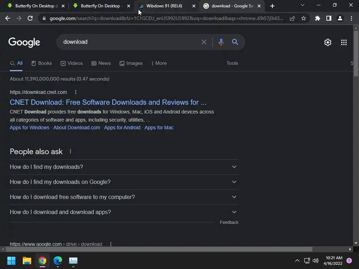Open the Chrome profile avatar

(340, 18)
